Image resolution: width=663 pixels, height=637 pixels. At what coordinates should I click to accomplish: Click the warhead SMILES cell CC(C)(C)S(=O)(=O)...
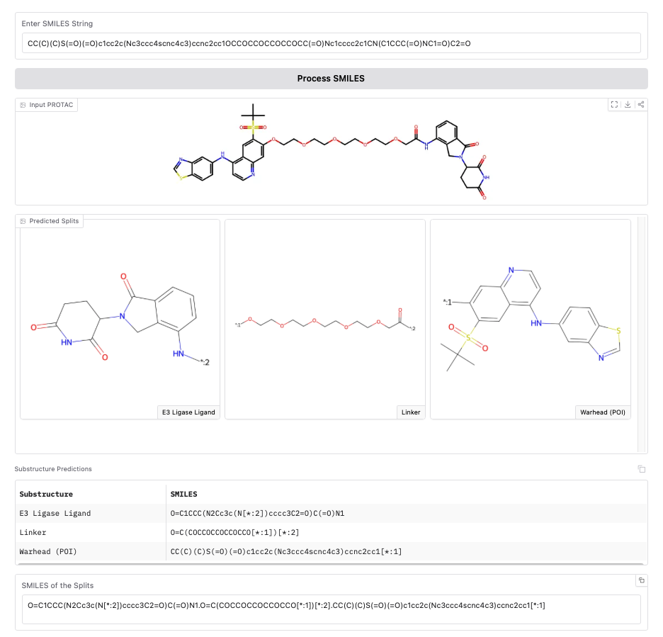286,551
